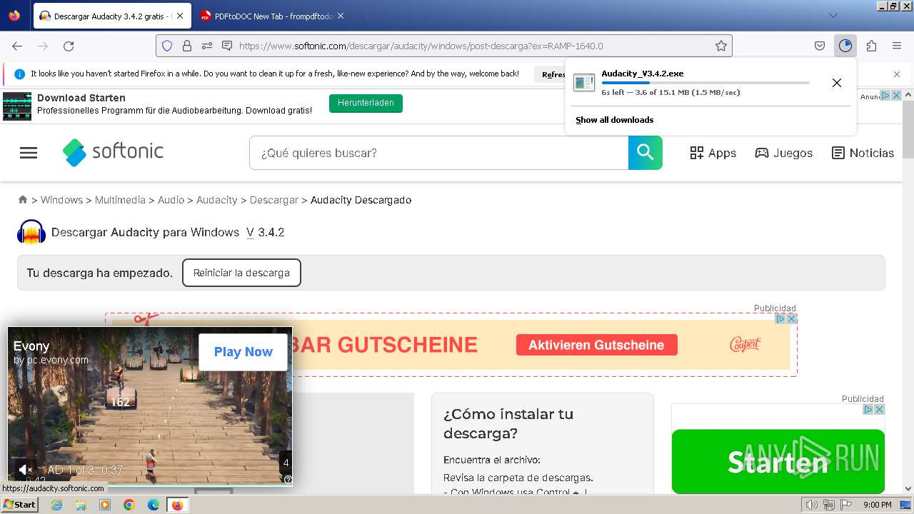Click the Softonic logo

click(113, 152)
